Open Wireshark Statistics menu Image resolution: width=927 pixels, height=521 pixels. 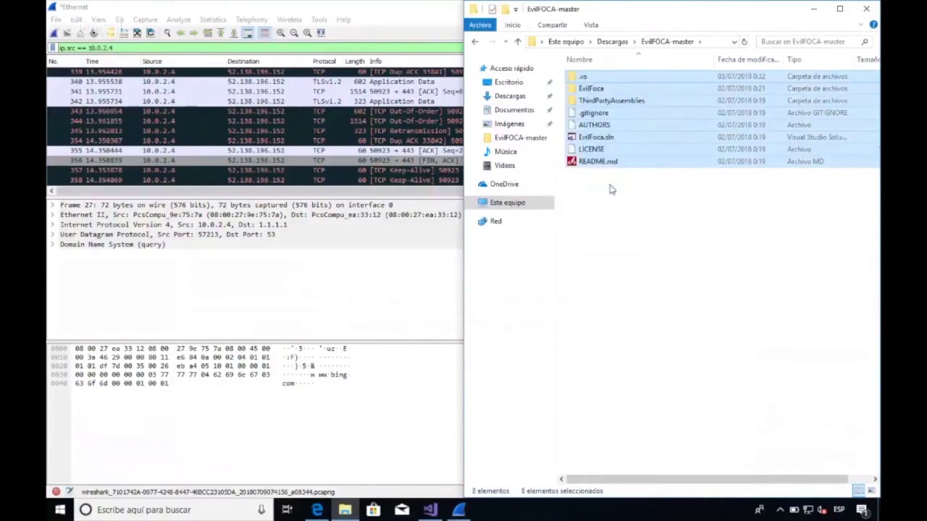213,20
